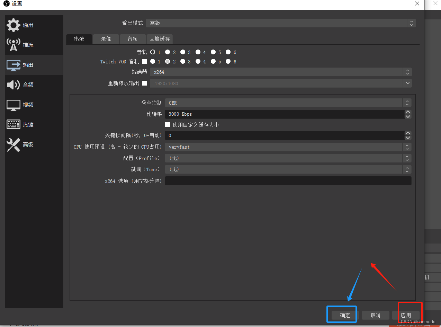Click the 取消 cancel button

coord(376,315)
